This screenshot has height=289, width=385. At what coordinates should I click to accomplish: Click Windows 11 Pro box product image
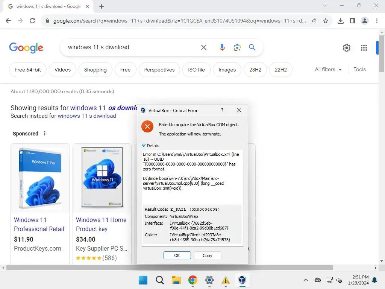click(40, 178)
